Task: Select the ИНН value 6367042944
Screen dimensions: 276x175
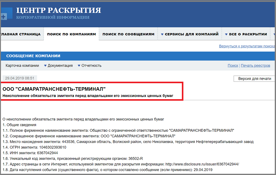Action: pyautogui.click(x=47, y=153)
